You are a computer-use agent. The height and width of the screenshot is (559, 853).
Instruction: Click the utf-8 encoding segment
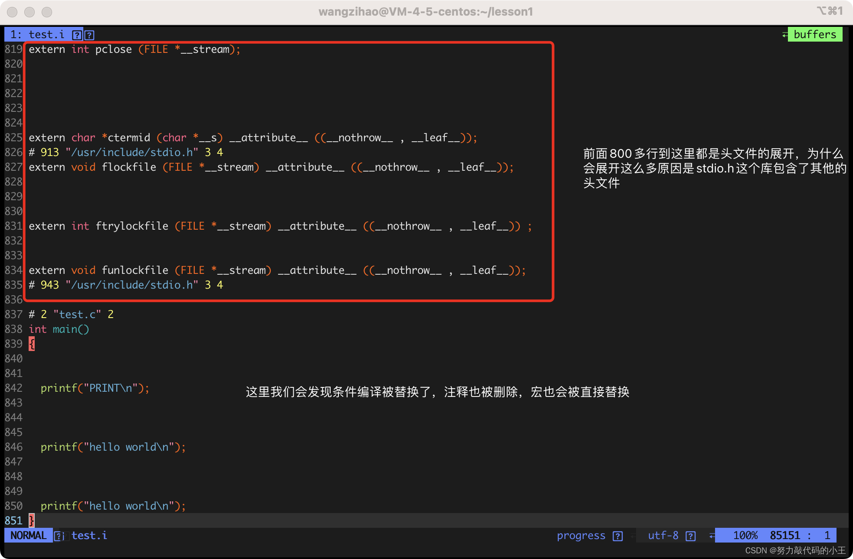(663, 536)
